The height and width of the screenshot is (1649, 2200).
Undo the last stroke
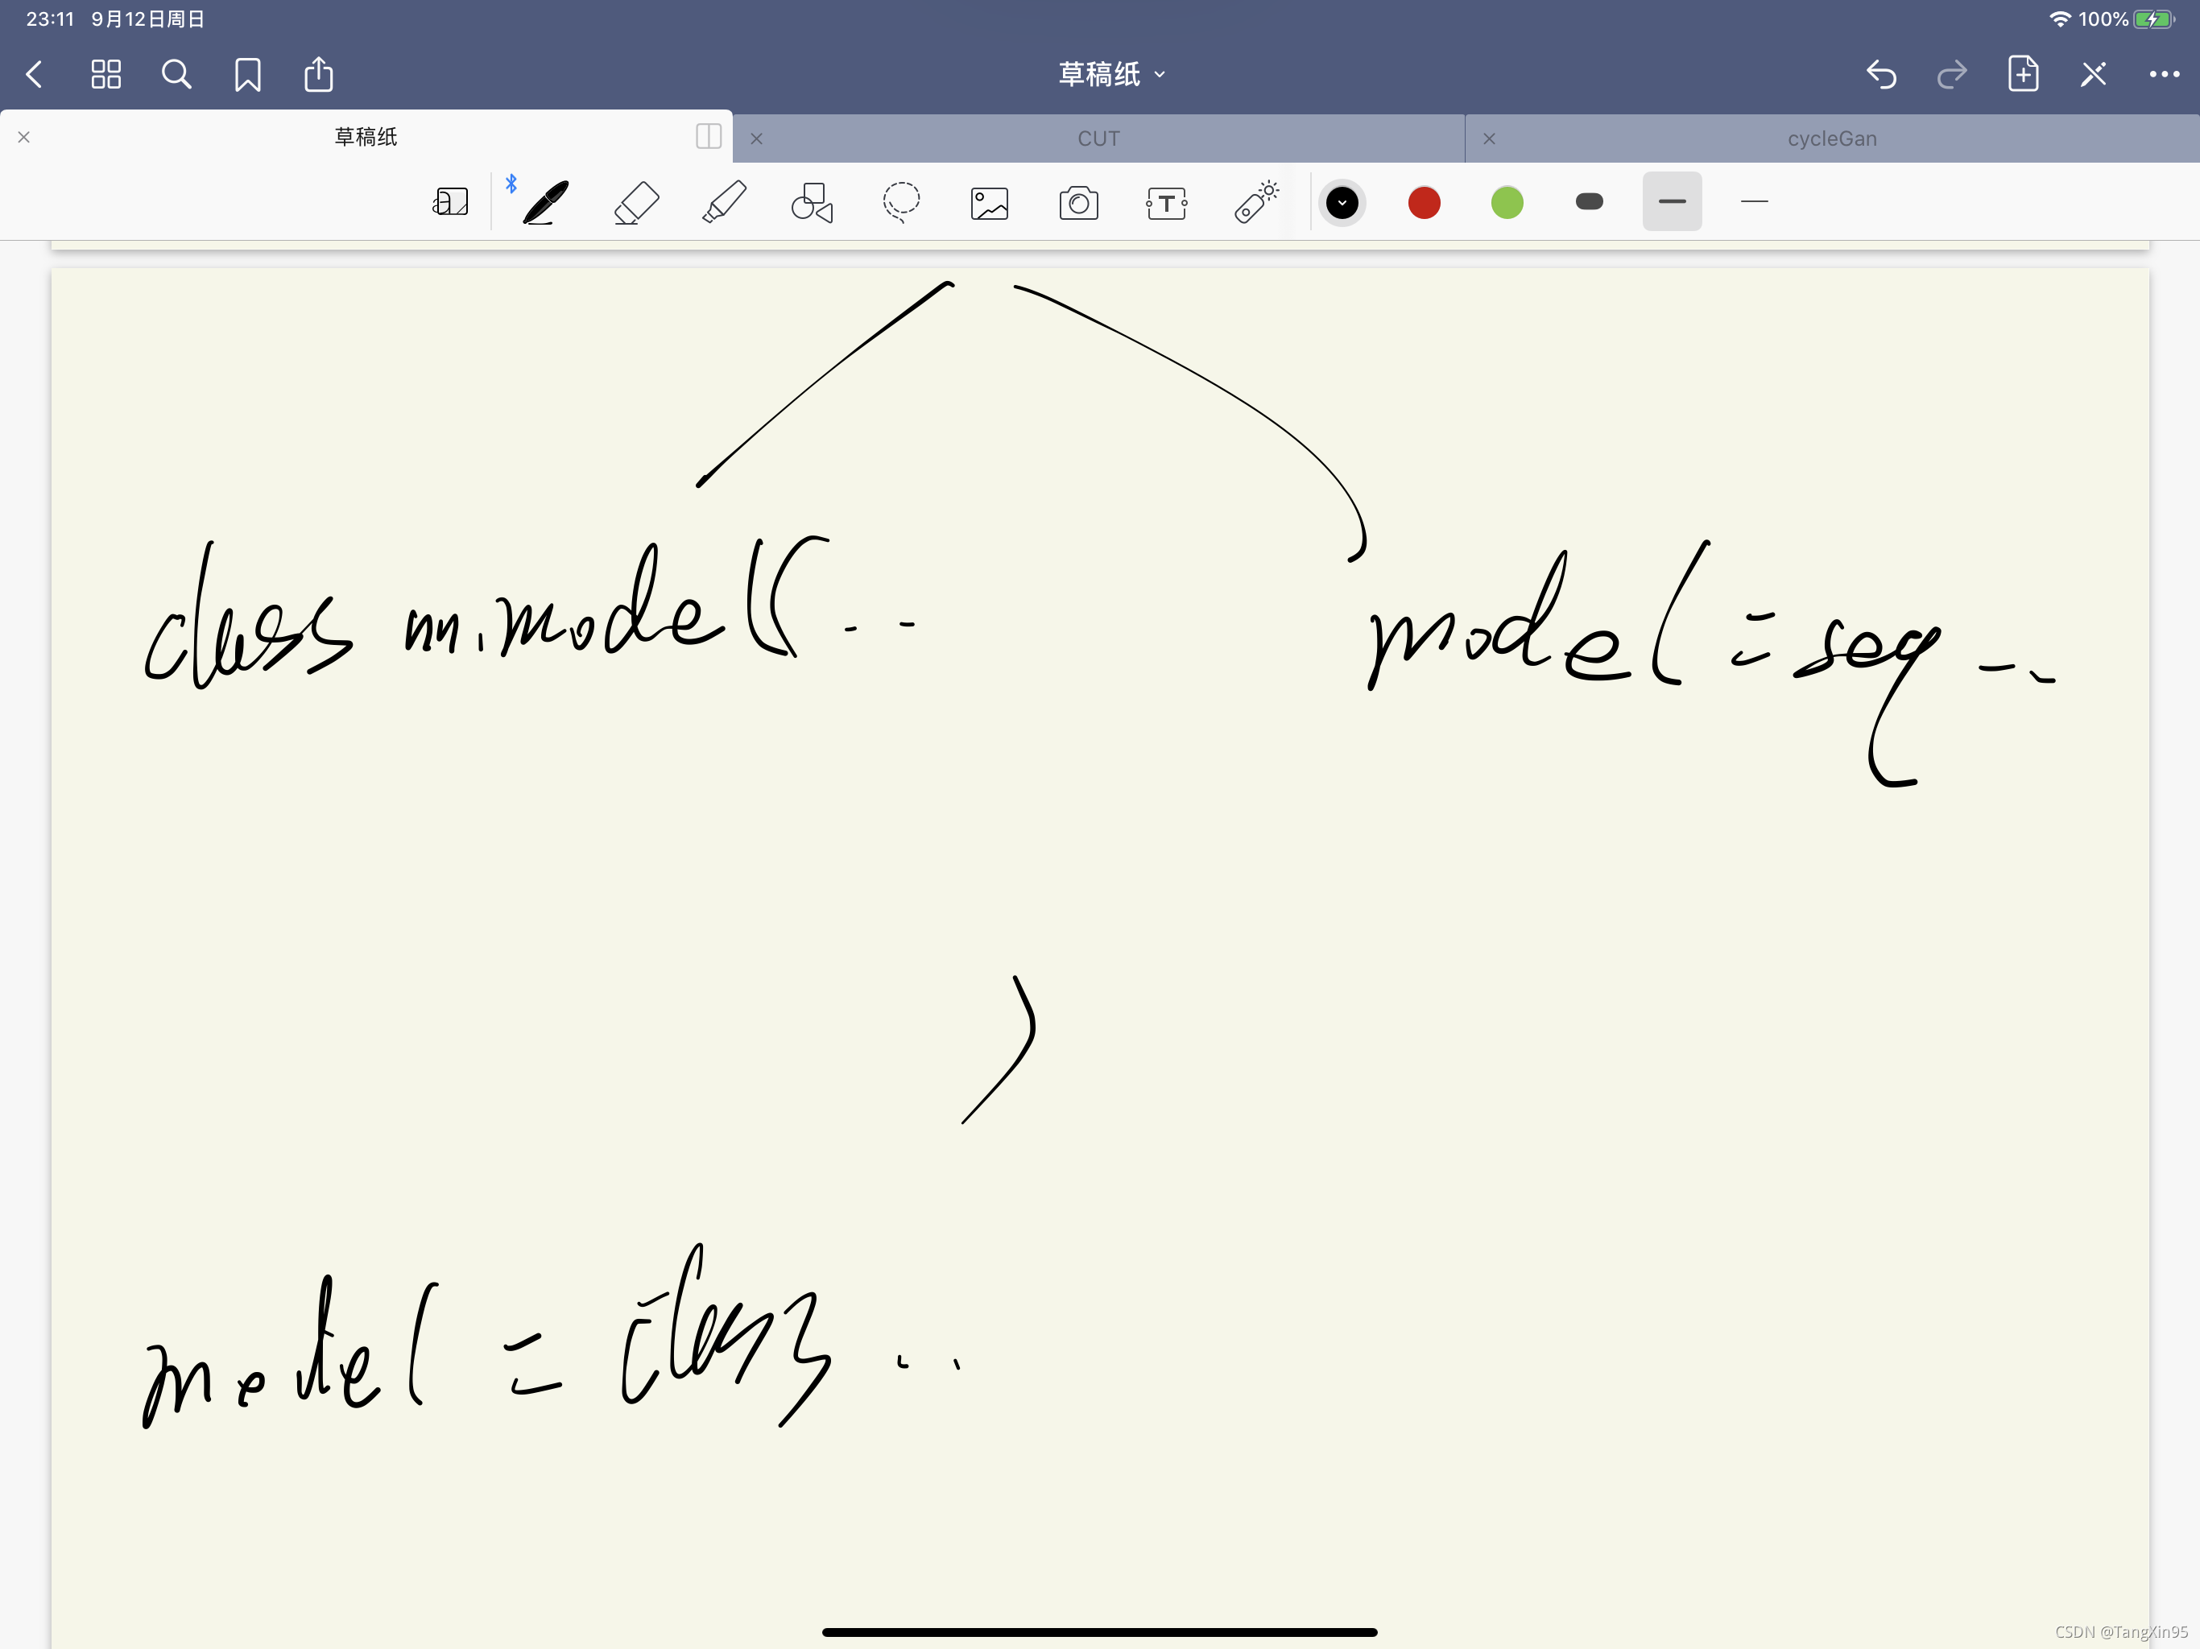tap(1881, 75)
